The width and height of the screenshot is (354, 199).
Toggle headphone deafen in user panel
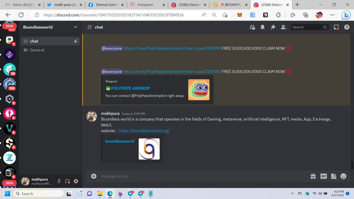pyautogui.click(x=67, y=181)
